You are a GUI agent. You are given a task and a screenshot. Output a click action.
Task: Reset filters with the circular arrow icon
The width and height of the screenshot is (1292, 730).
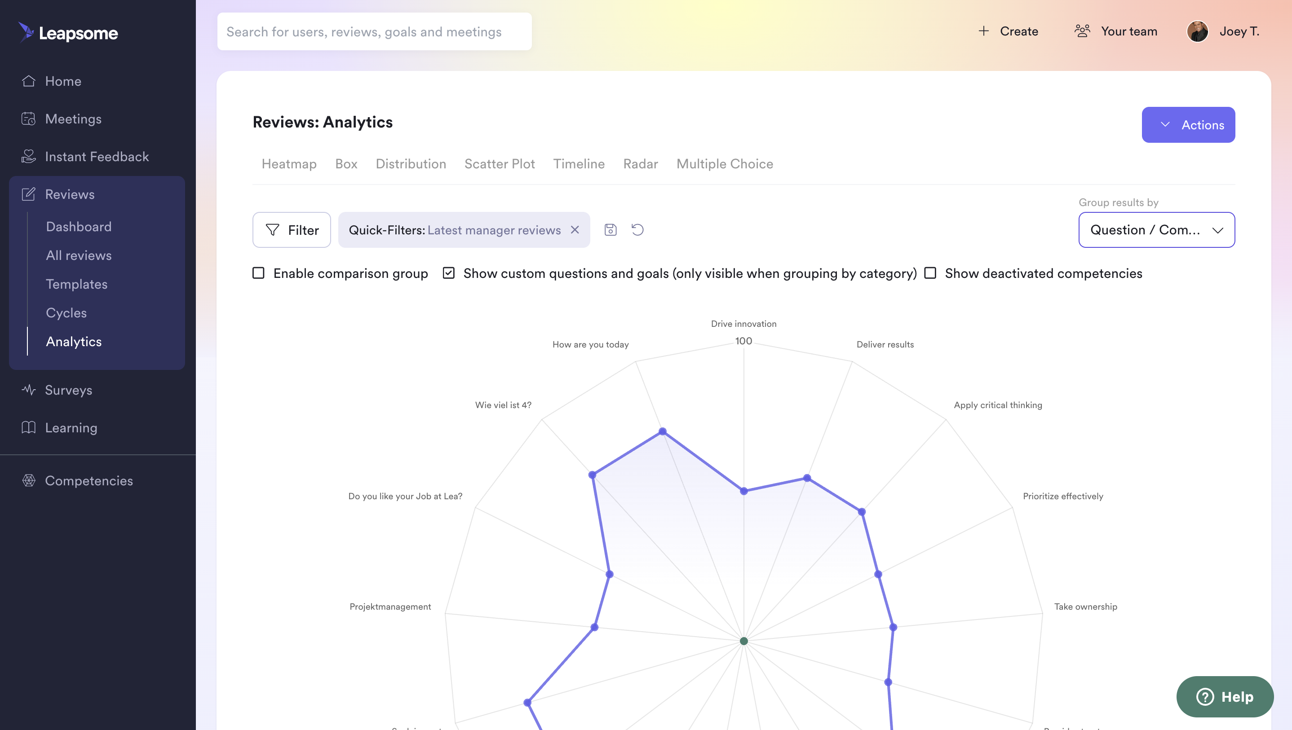point(637,229)
